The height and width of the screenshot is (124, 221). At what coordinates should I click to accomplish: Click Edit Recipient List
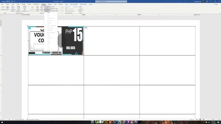click(25, 9)
